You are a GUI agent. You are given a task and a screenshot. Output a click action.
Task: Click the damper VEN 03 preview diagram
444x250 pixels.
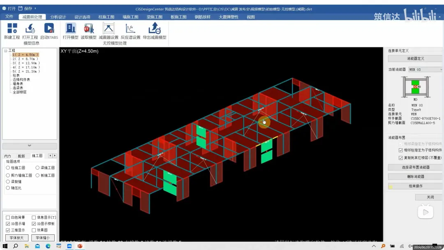(415, 87)
